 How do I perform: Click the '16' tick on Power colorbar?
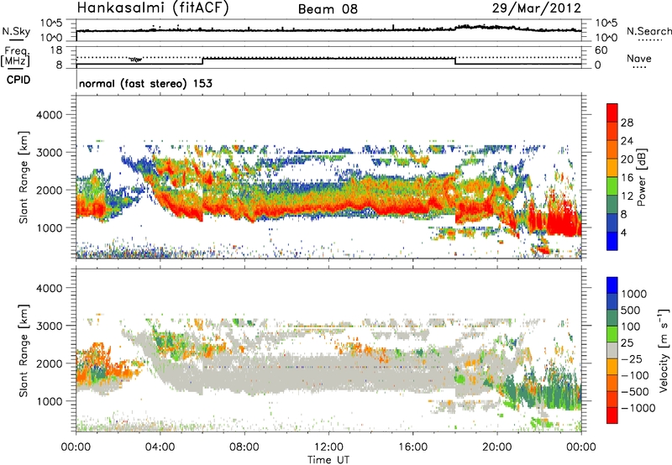coord(627,177)
